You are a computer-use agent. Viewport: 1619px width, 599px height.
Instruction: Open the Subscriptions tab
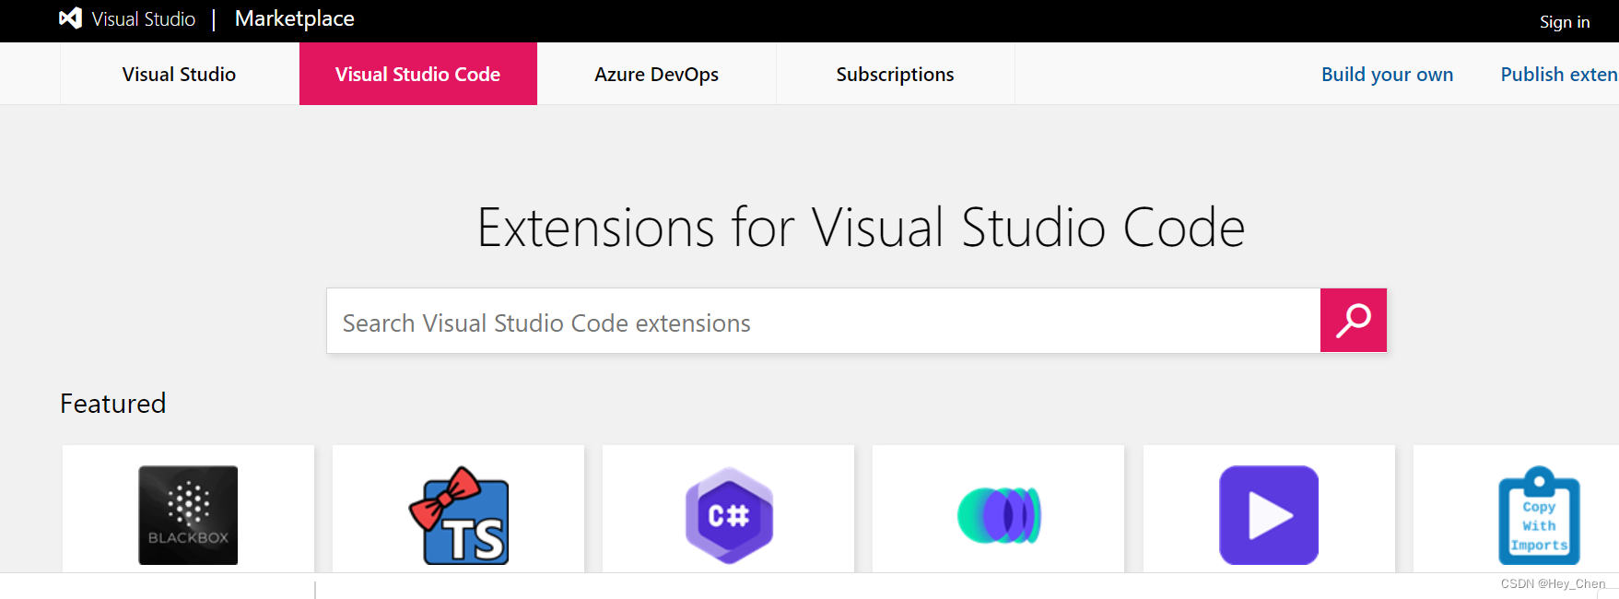click(x=896, y=74)
